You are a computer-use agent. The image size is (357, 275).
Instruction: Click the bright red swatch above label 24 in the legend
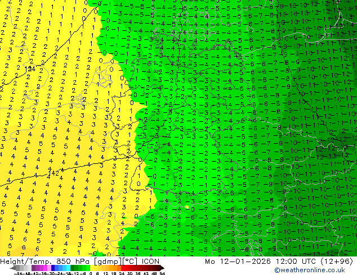pos(123,268)
